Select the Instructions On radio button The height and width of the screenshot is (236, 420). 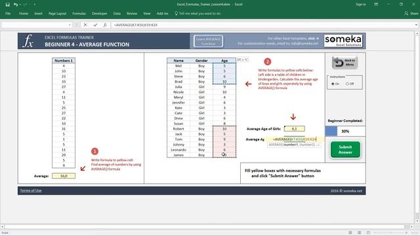(x=333, y=84)
